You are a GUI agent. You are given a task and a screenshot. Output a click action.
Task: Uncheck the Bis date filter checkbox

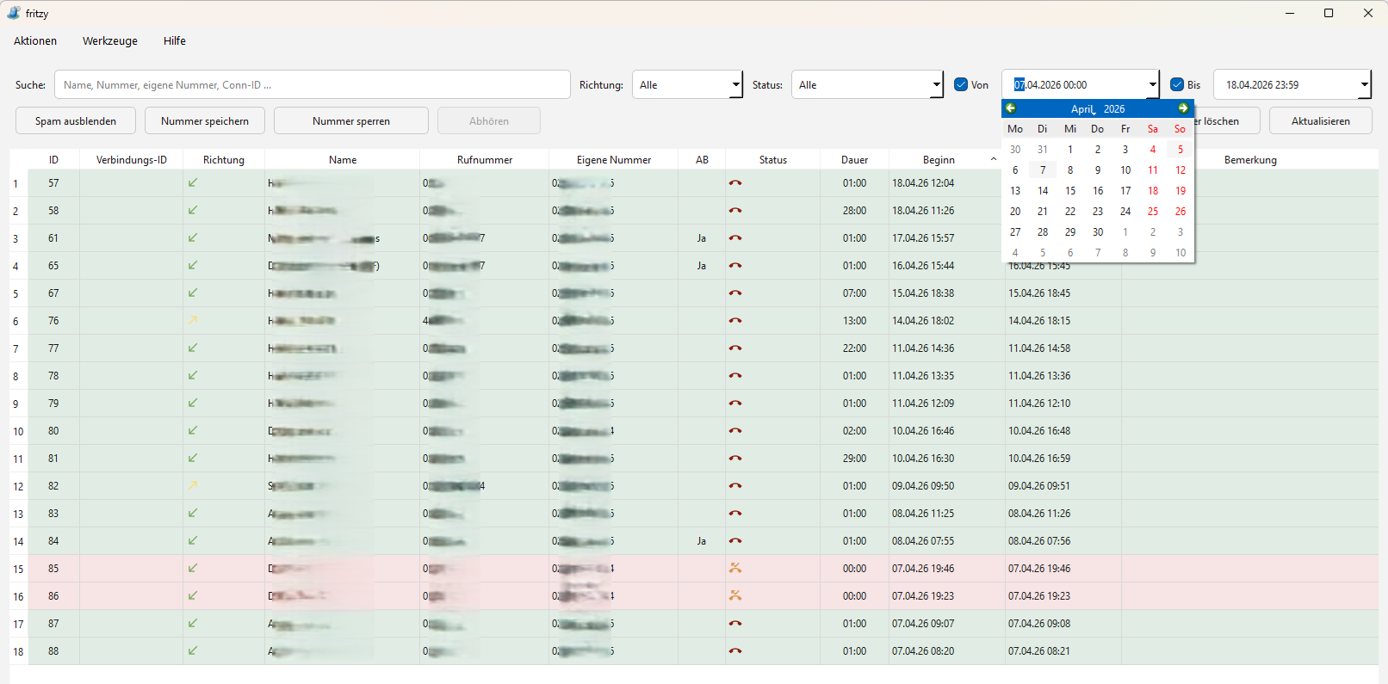[x=1177, y=84]
